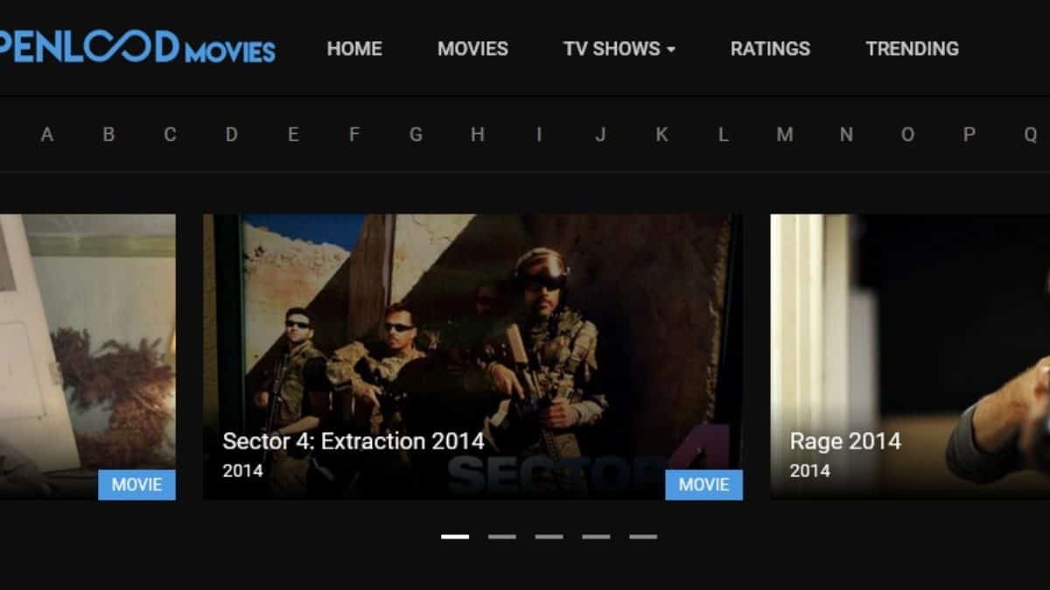Filter titles by letter J
Viewport: 1050px width, 590px height.
point(600,135)
